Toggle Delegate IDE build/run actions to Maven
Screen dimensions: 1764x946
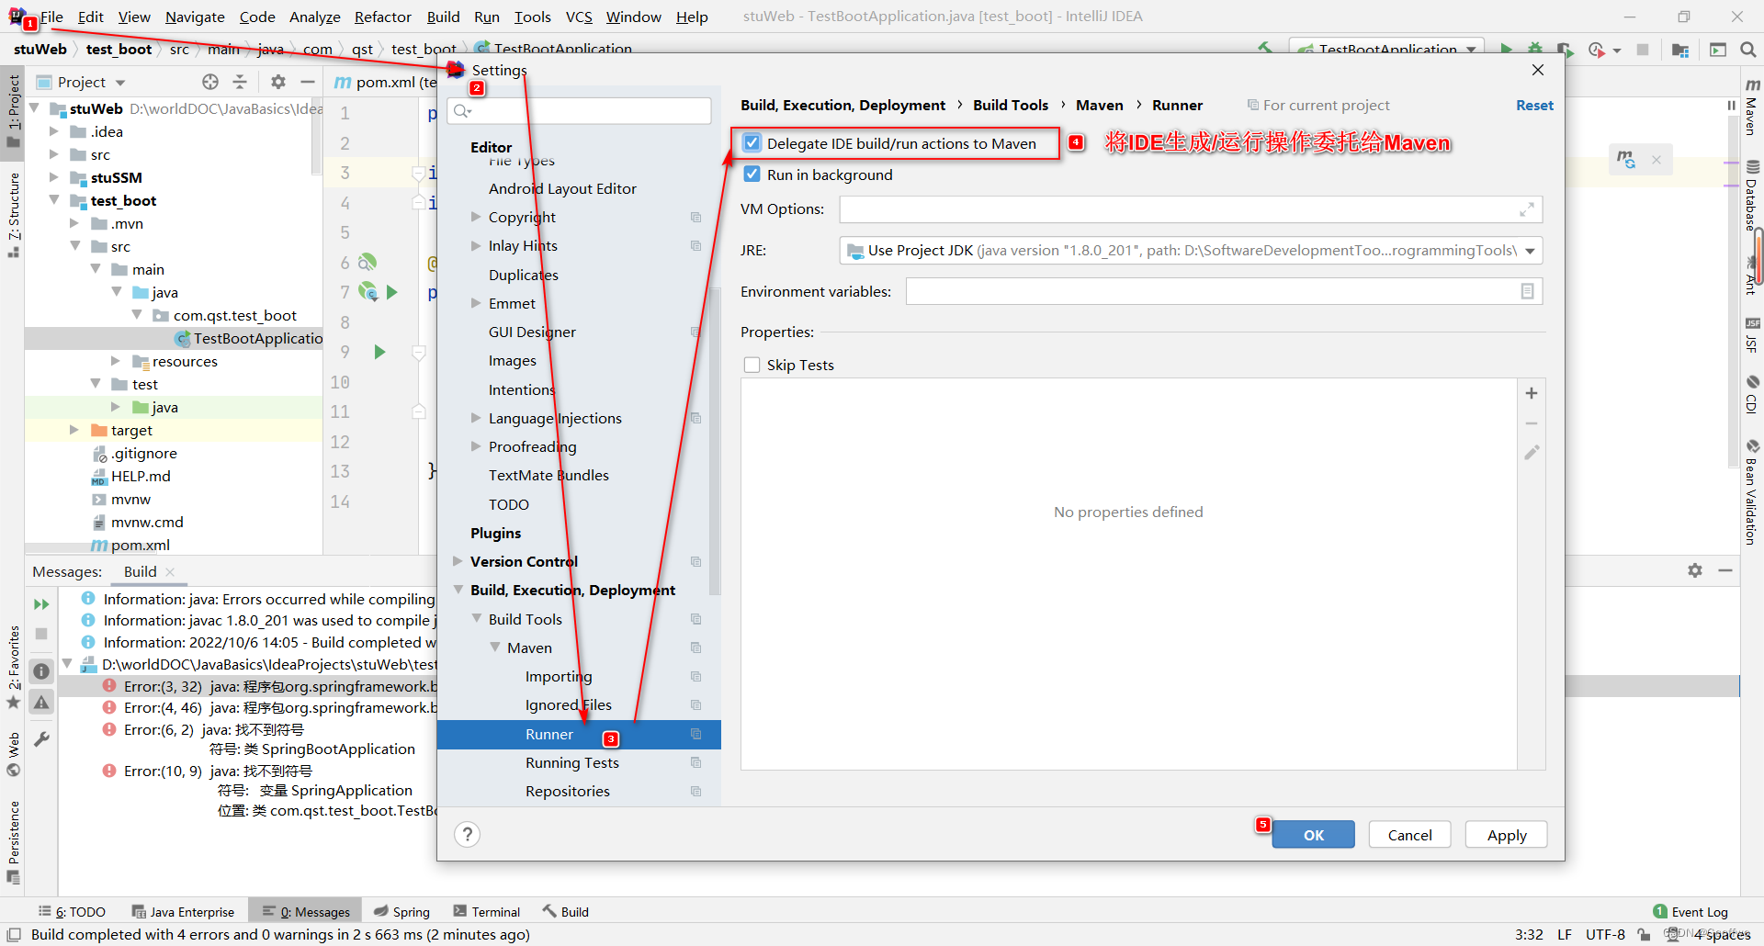coord(752,143)
